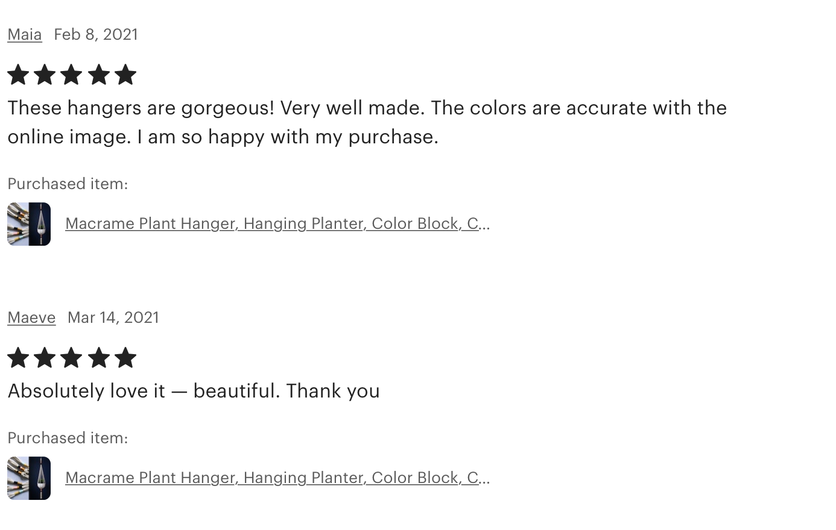Click "Purchased item:" label under Maia's review

click(68, 184)
